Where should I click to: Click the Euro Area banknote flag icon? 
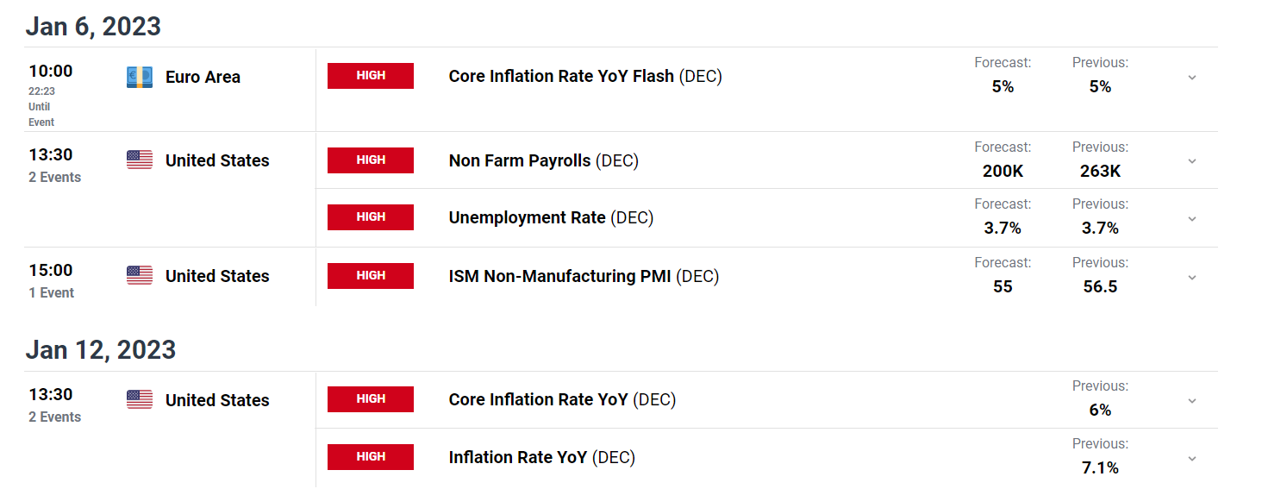140,77
